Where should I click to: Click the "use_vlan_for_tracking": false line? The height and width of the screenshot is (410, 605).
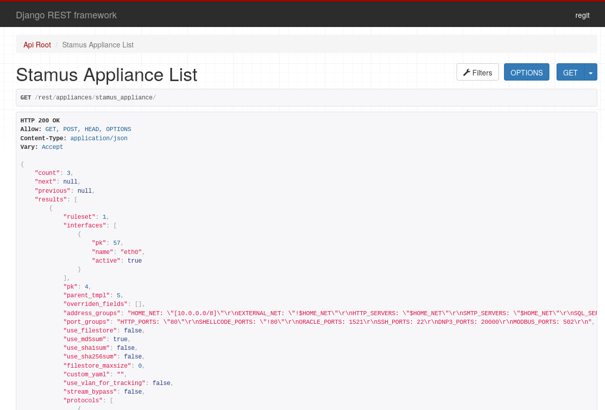click(x=118, y=383)
